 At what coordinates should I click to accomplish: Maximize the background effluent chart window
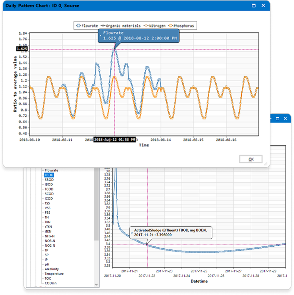[277, 119]
